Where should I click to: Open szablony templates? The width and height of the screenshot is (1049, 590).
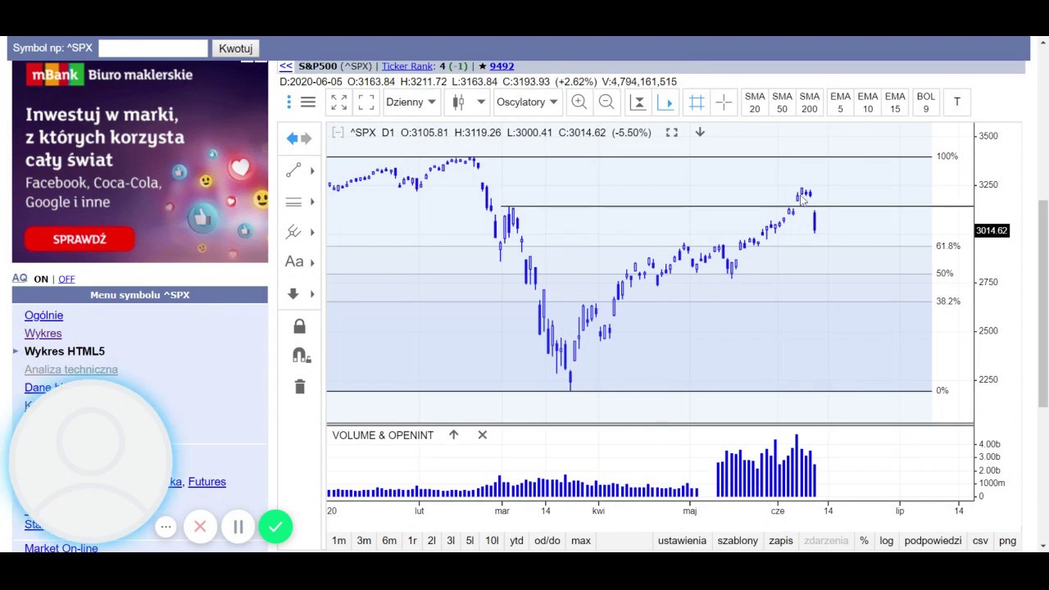738,540
